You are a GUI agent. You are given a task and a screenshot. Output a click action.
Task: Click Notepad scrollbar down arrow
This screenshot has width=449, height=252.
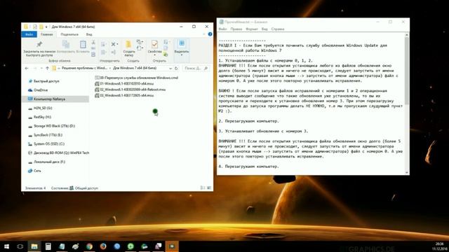point(407,173)
